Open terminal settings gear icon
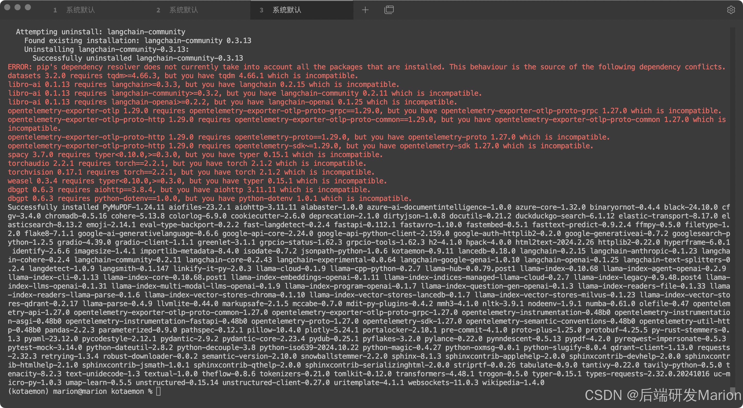Image resolution: width=743 pixels, height=408 pixels. (x=731, y=10)
